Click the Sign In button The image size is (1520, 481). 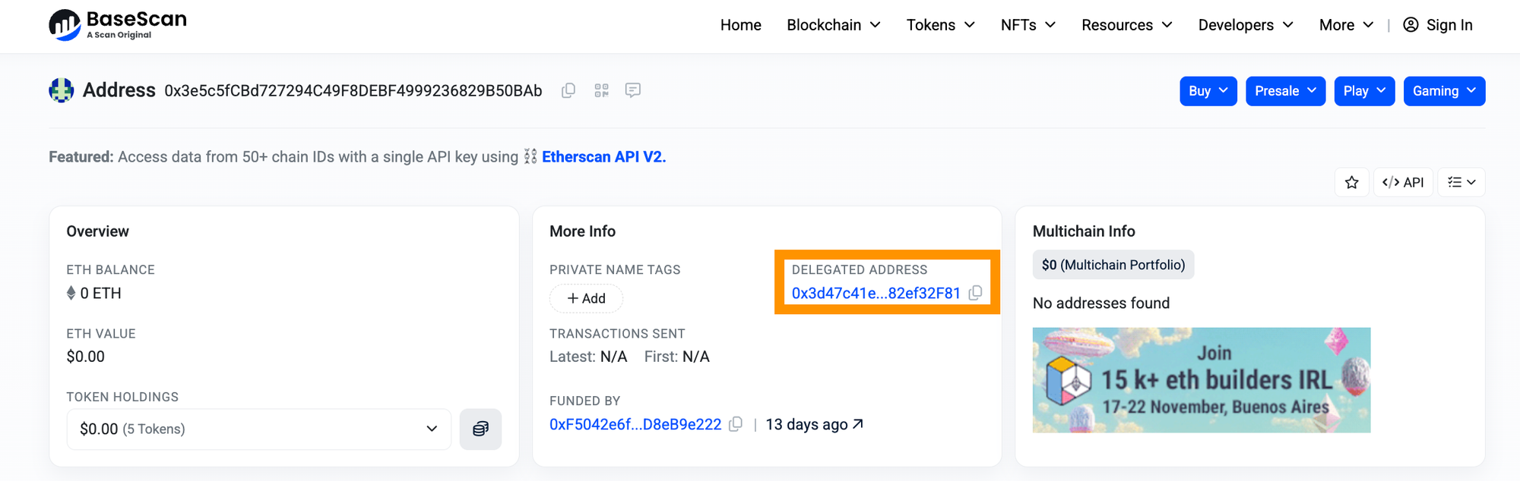1438,25
